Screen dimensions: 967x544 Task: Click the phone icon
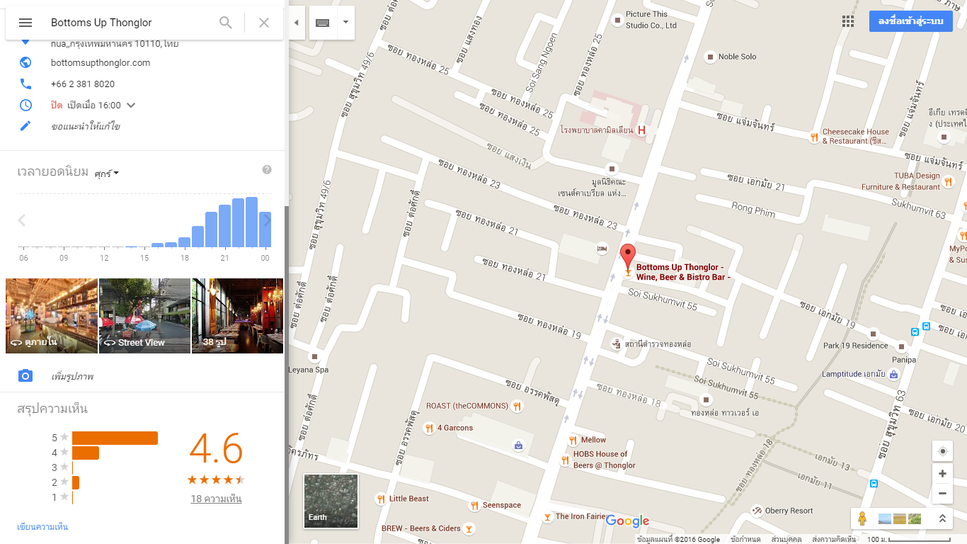(x=25, y=84)
